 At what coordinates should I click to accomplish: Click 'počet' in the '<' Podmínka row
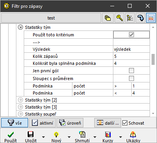pyautogui.click(x=93, y=93)
